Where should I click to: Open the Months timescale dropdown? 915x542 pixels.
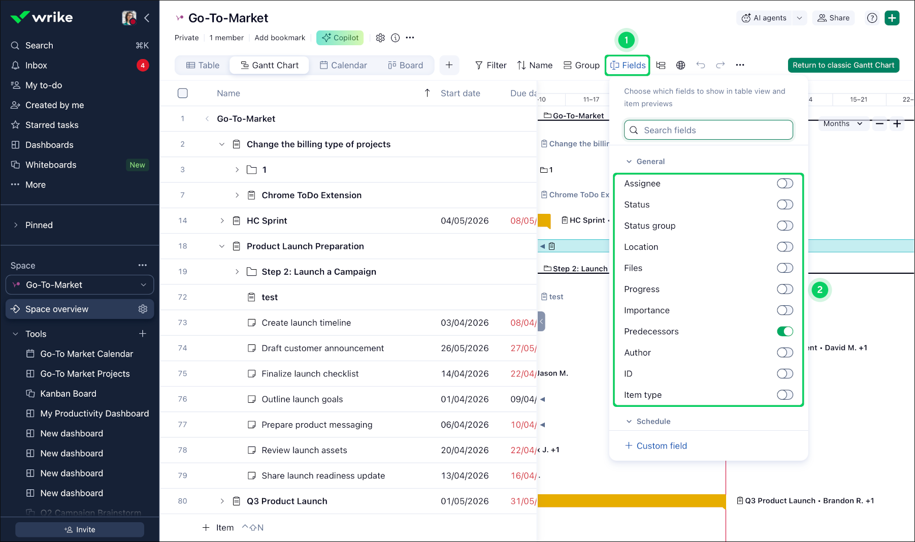[843, 124]
